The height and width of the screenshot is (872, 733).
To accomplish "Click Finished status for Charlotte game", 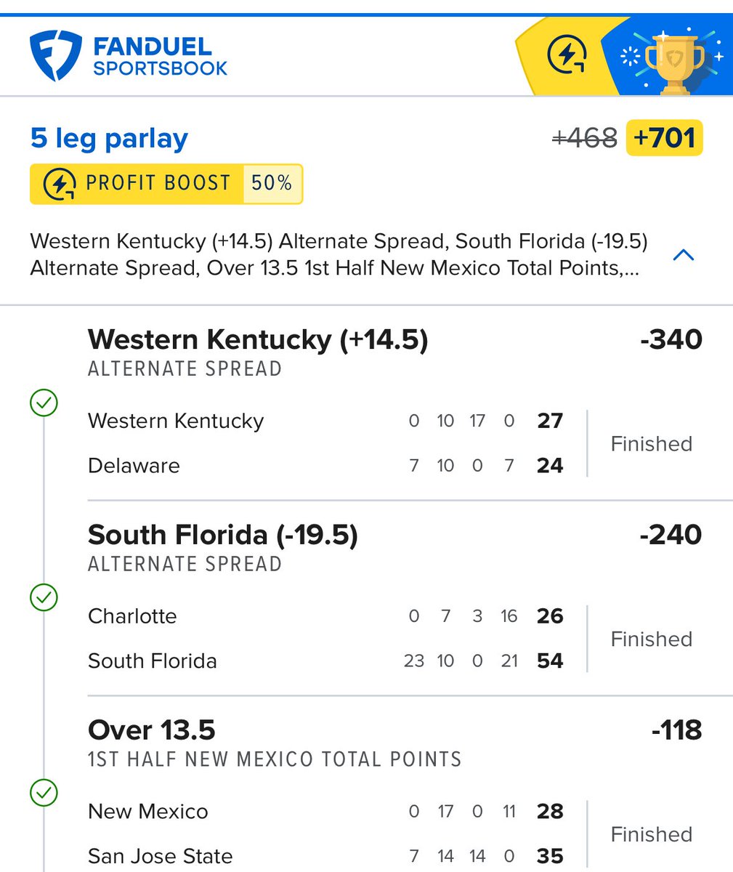I will [651, 639].
